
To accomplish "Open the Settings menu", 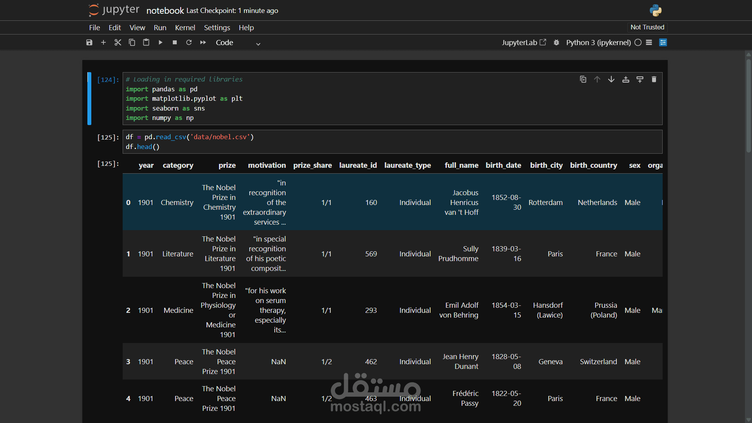I will 217,28.
